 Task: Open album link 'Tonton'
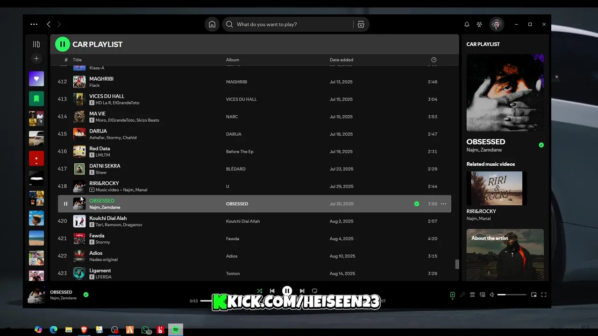(233, 273)
